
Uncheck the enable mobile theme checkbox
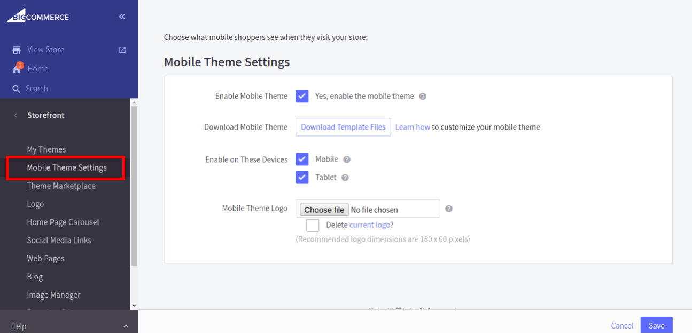[x=302, y=96]
